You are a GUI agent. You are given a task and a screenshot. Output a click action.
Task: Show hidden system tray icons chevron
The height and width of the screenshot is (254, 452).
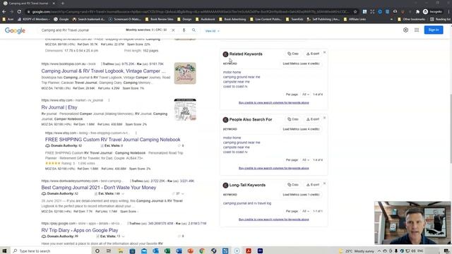[x=379, y=251]
